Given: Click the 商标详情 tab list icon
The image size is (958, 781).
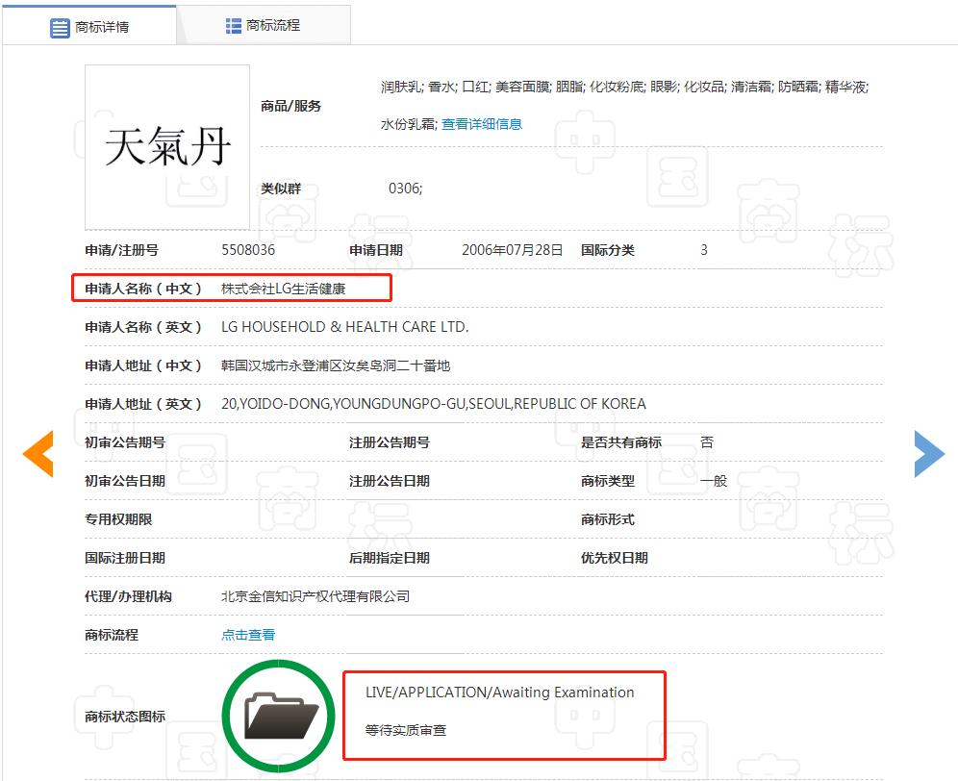Looking at the screenshot, I should [61, 27].
